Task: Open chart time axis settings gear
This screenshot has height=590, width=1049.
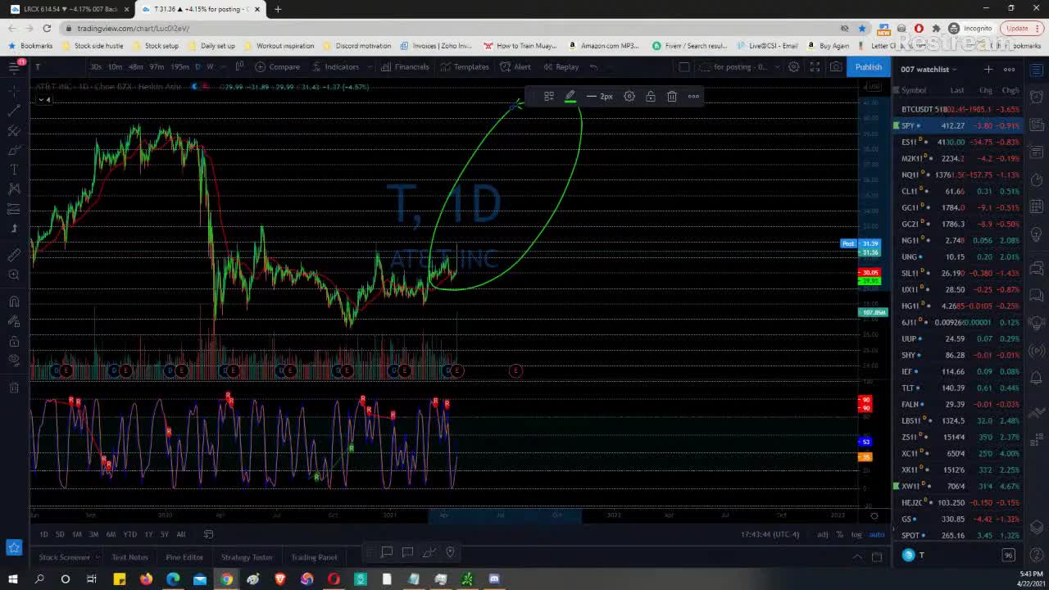Action: click(x=874, y=515)
